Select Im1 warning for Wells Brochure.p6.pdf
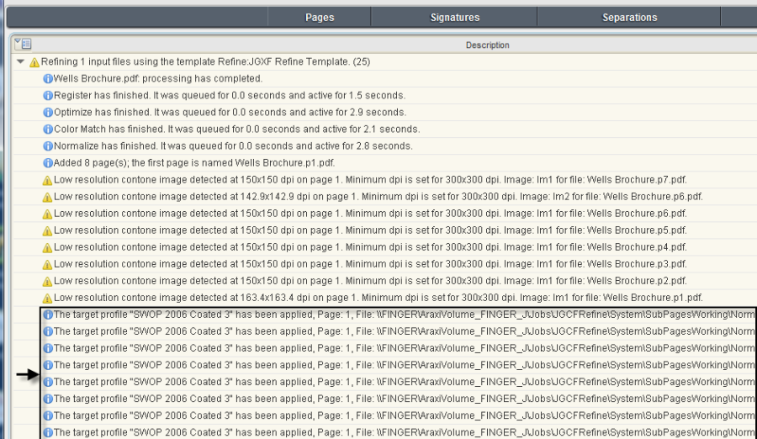757x439 pixels. point(370,214)
